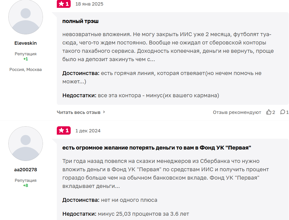Open Eleveskin's profile avatar
This screenshot has height=220, width=289.
tap(25, 17)
